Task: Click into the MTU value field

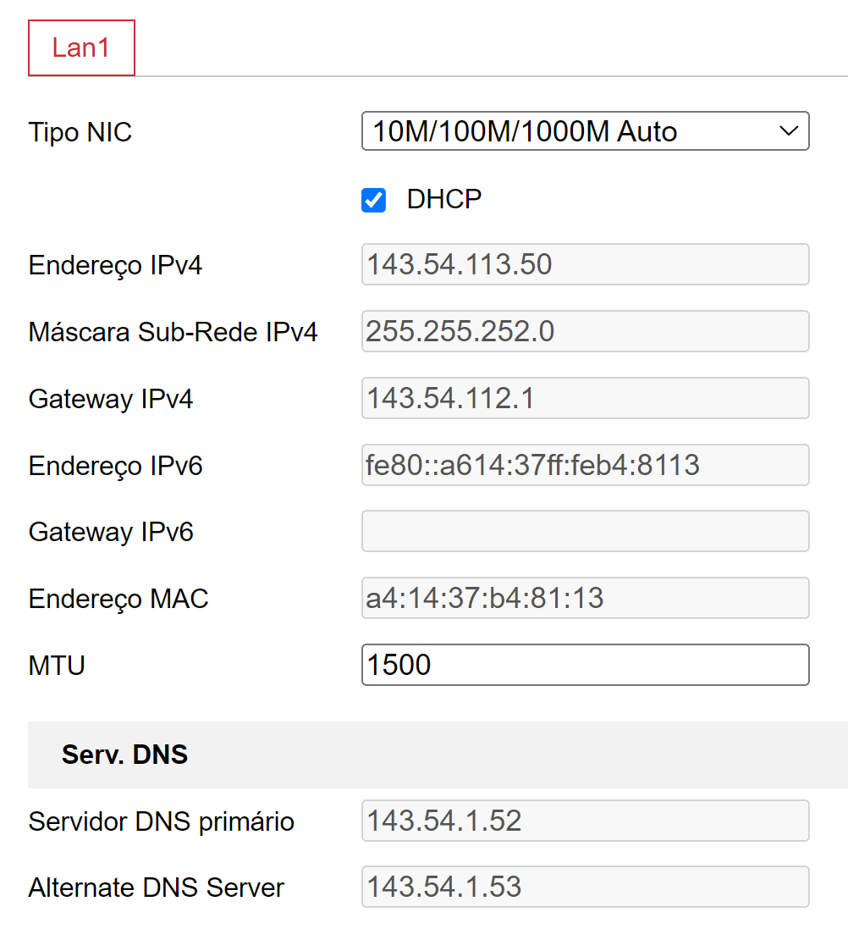Action: tap(585, 665)
